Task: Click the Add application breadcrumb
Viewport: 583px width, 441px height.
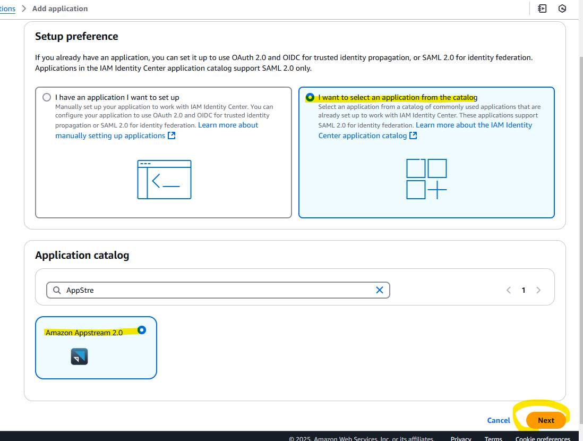Action: [60, 9]
